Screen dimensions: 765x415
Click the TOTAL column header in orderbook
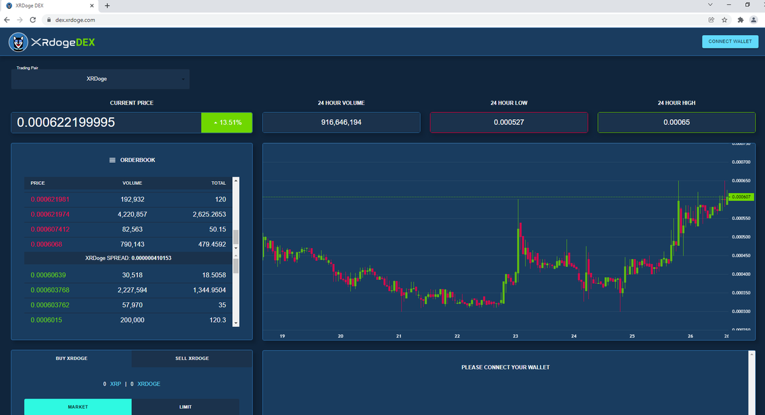[219, 183]
